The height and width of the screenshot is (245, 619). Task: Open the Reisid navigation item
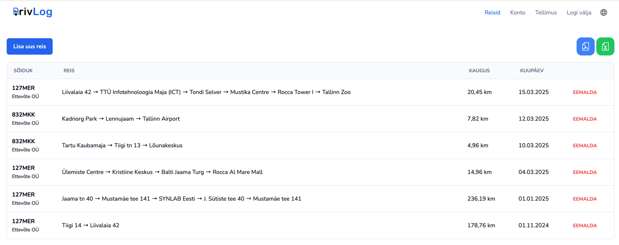click(492, 13)
